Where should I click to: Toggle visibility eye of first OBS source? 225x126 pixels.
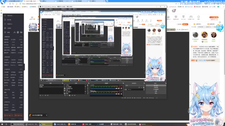(x=85, y=85)
